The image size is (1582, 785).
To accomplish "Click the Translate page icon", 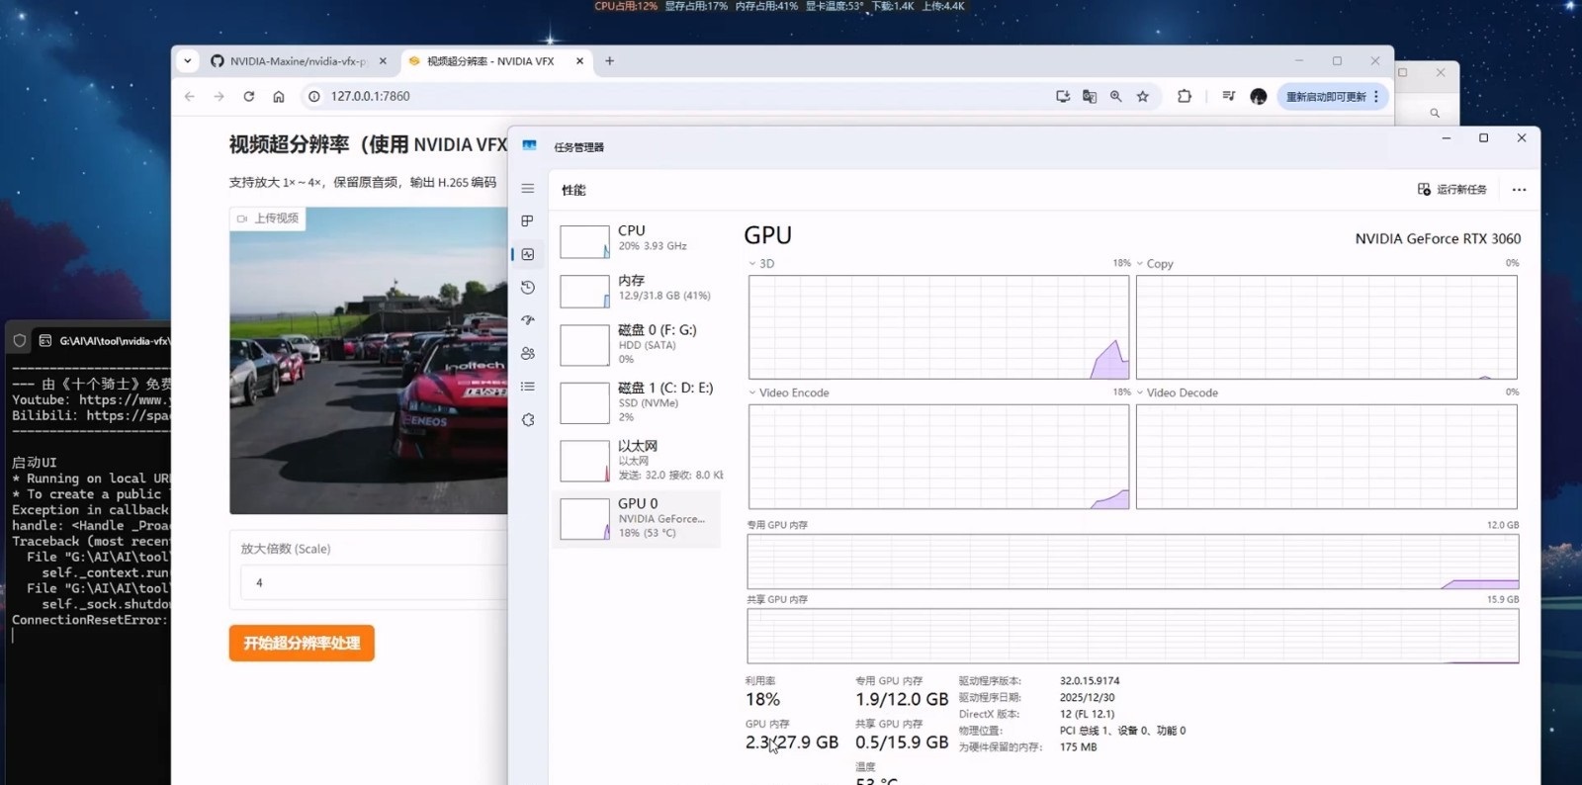I will coord(1090,97).
